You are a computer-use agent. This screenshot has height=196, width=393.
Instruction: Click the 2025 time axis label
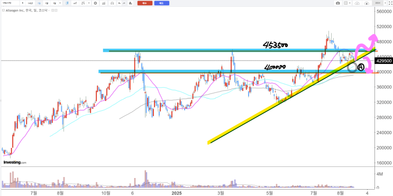pos(177,193)
